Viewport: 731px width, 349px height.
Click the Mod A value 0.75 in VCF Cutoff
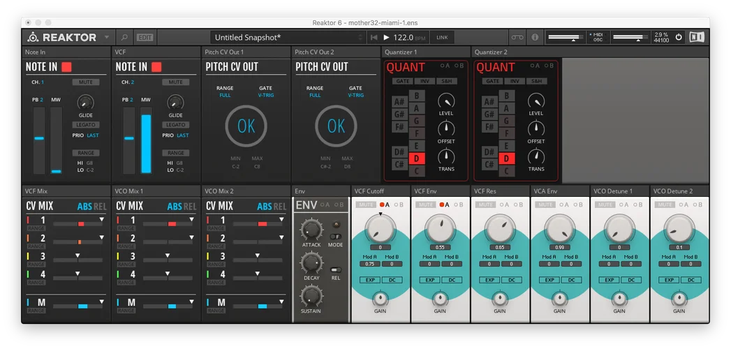369,265
